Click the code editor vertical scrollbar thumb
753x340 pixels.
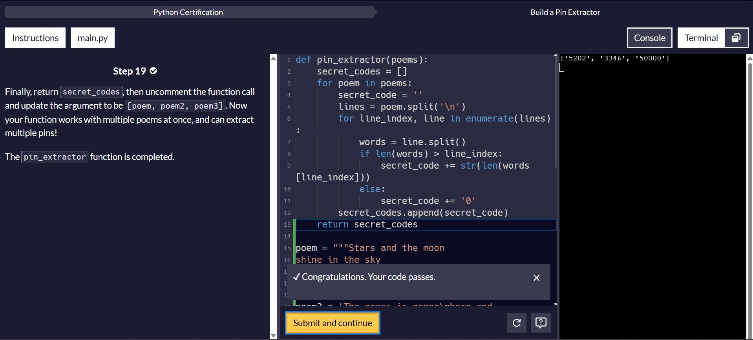tap(555, 112)
